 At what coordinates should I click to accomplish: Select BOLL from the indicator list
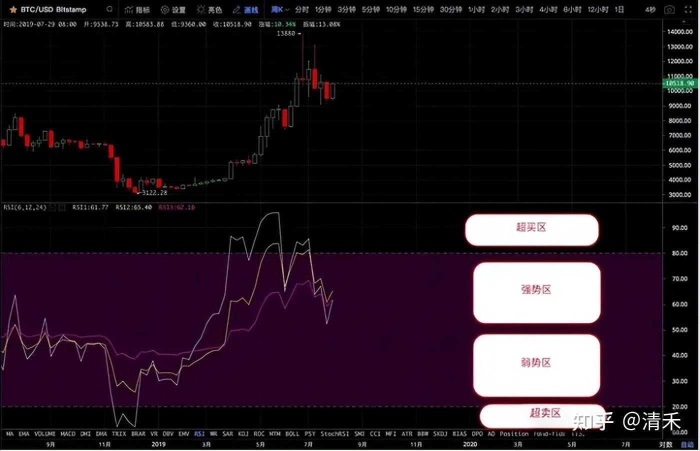291,434
